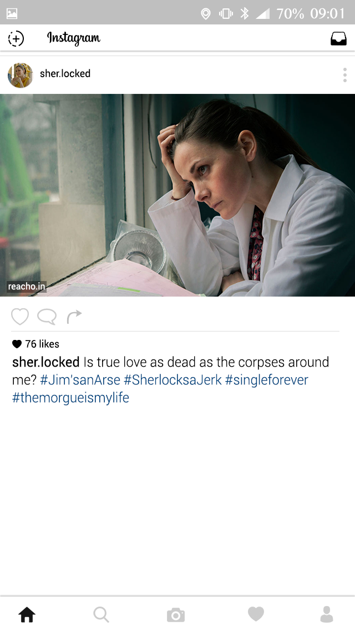The height and width of the screenshot is (631, 355).
Task: Open the post options three-dot menu
Action: click(345, 75)
